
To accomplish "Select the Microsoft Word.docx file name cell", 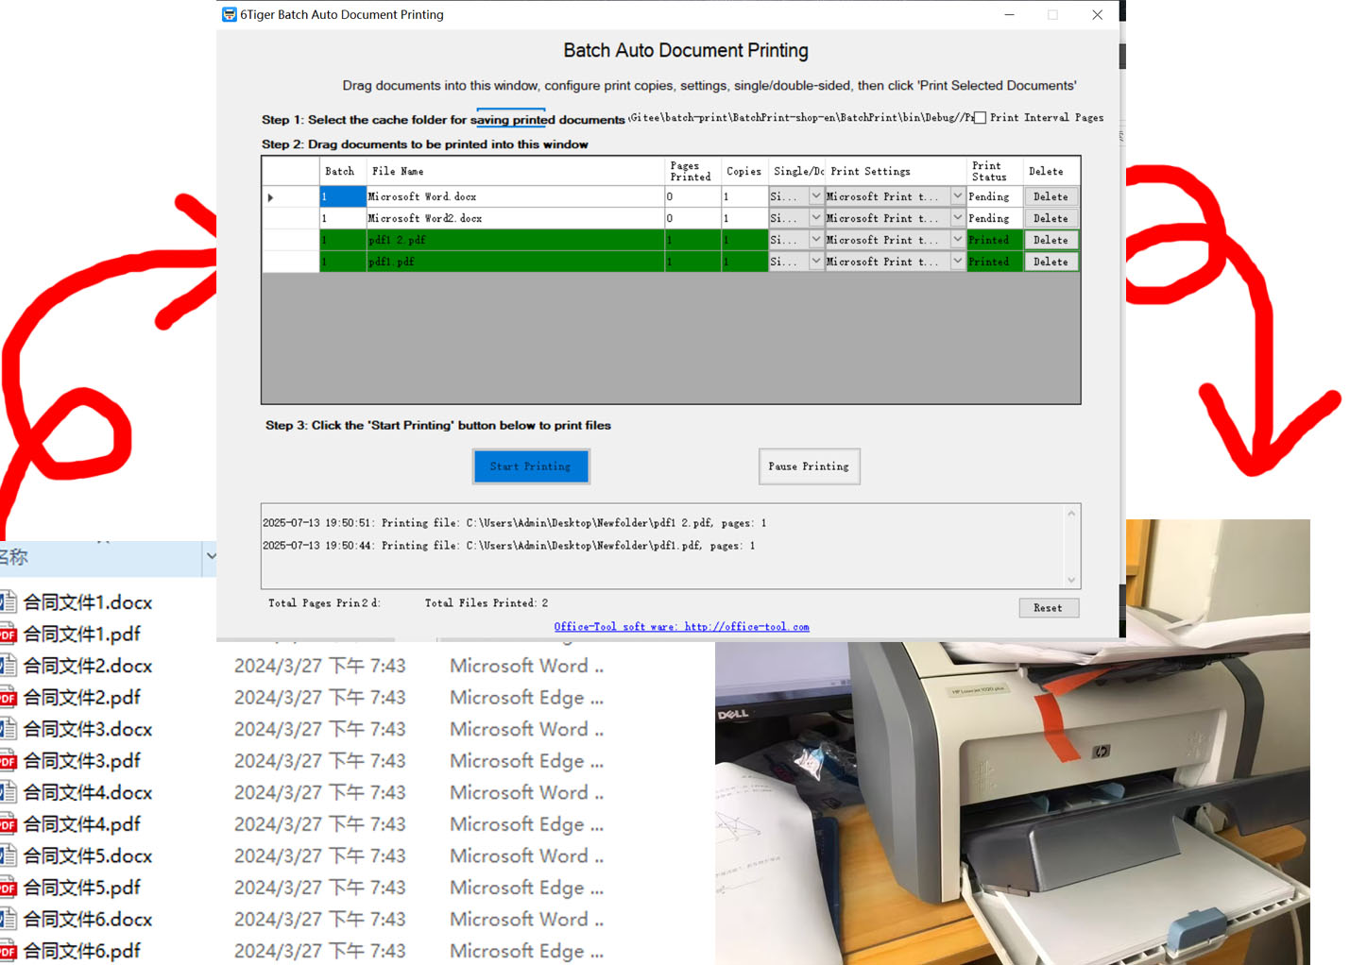I will tap(516, 196).
